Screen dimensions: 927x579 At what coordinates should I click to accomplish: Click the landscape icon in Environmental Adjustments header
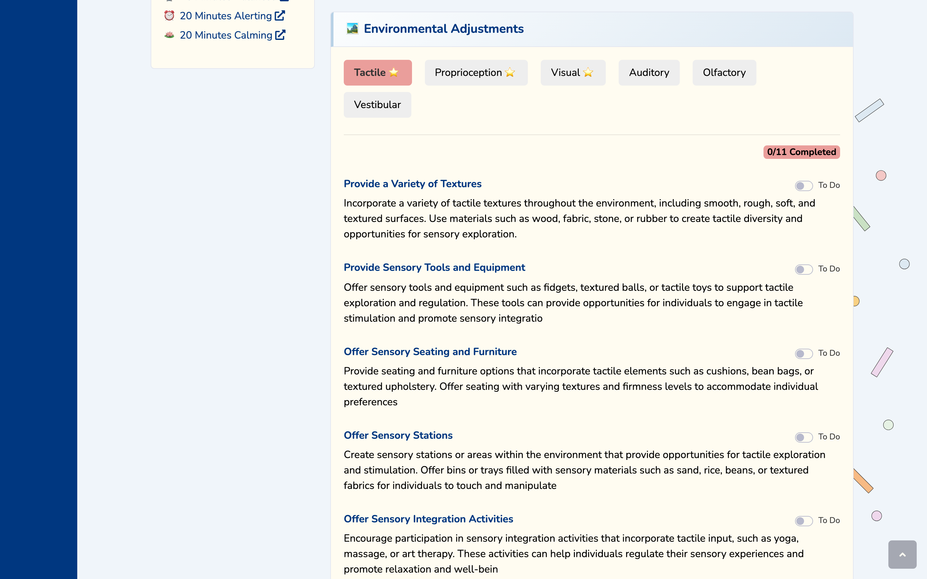click(x=352, y=28)
